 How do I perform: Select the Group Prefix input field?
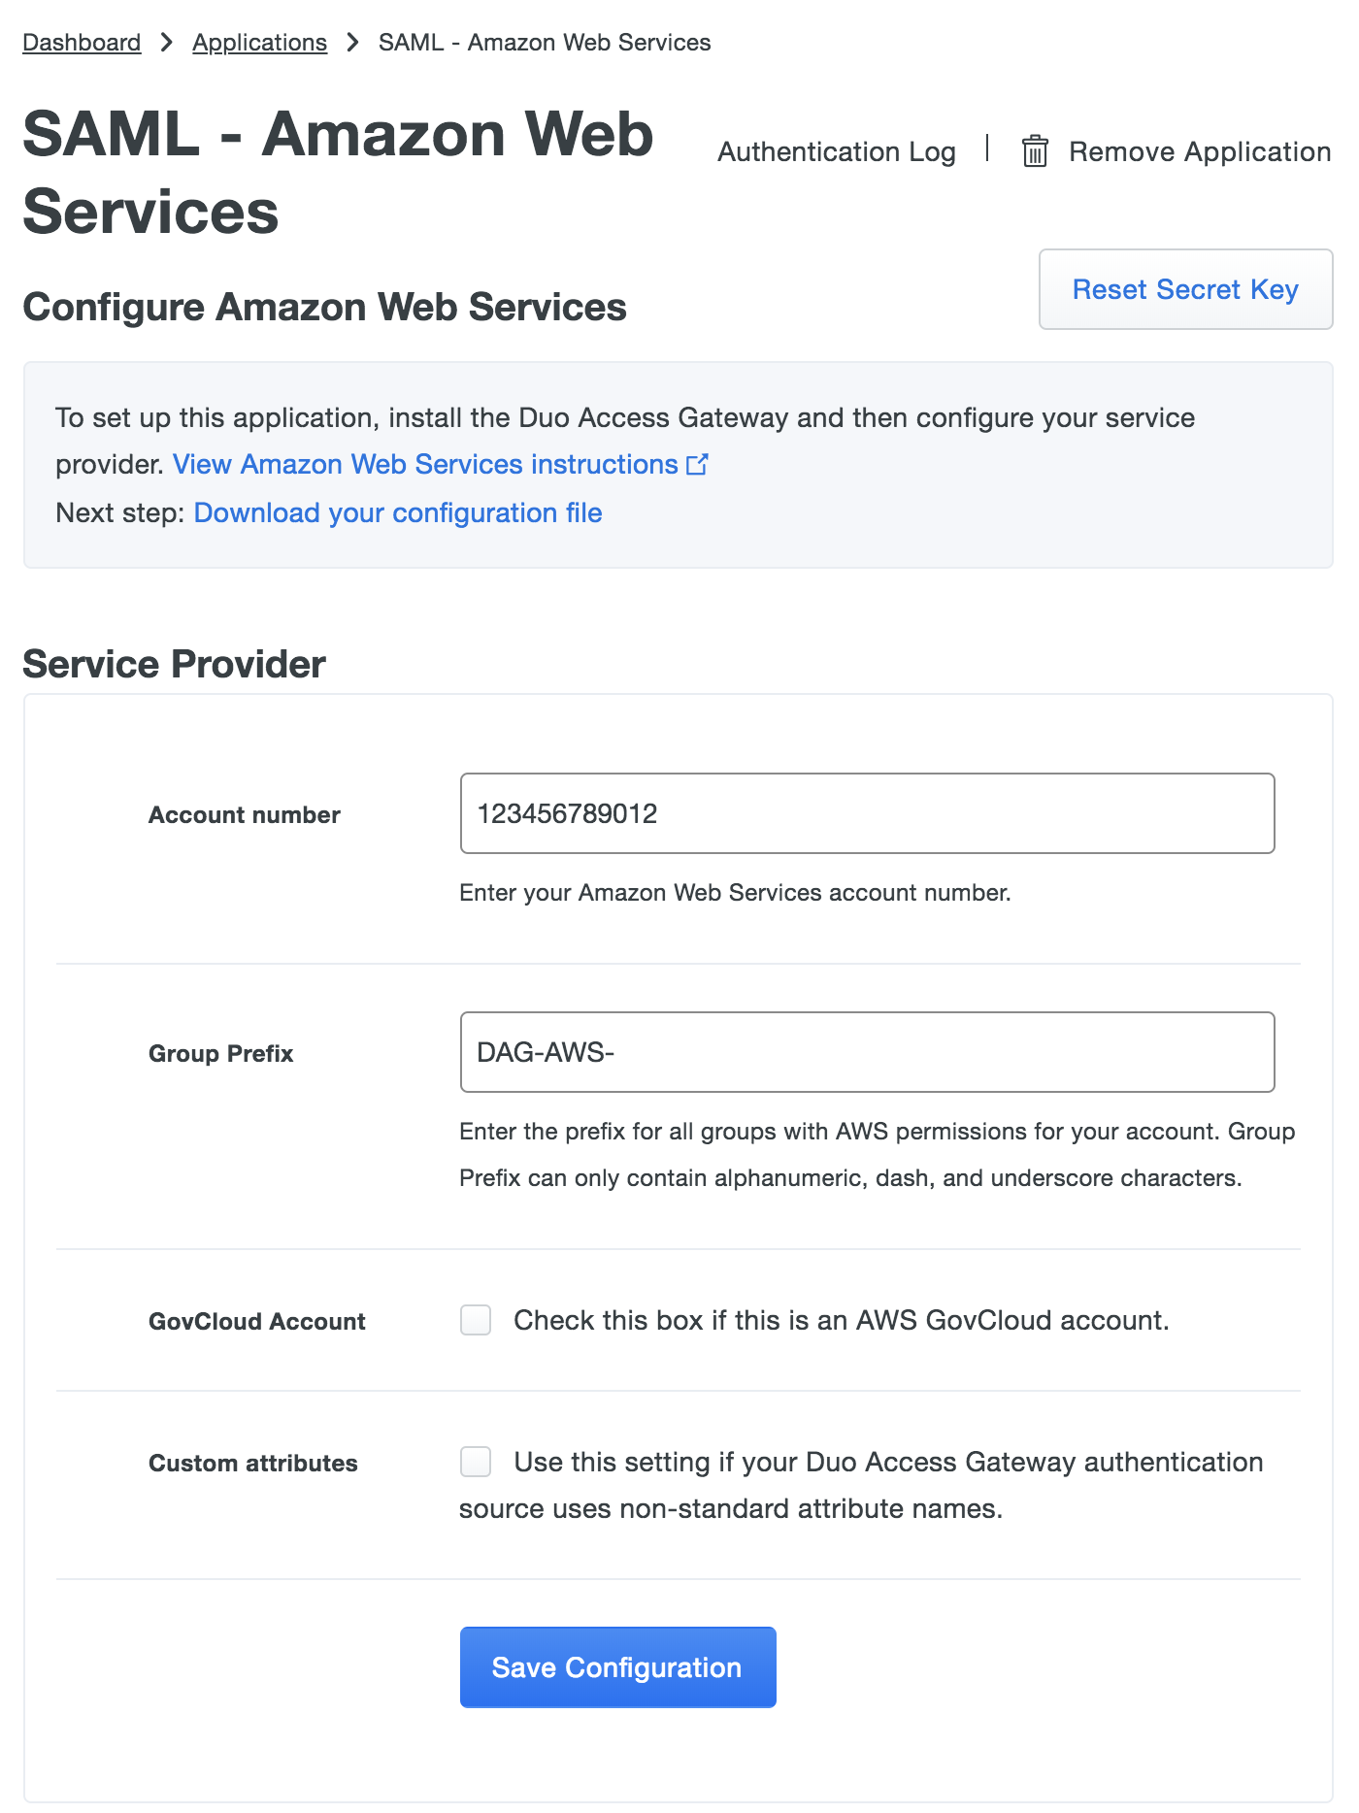coord(867,1052)
